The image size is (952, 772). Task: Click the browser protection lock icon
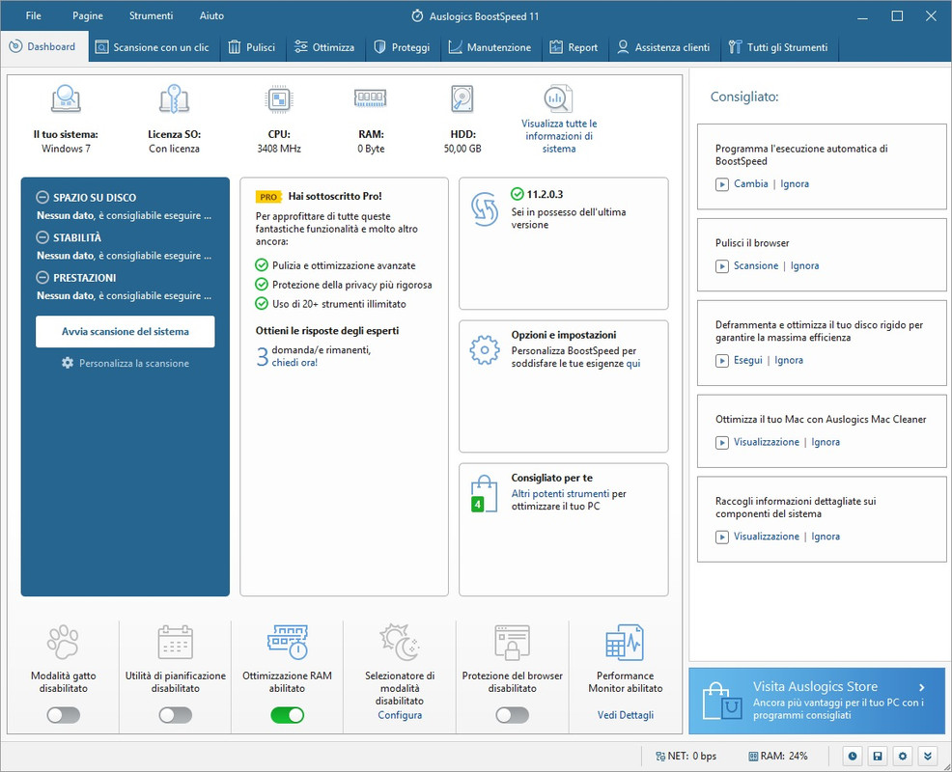point(512,642)
